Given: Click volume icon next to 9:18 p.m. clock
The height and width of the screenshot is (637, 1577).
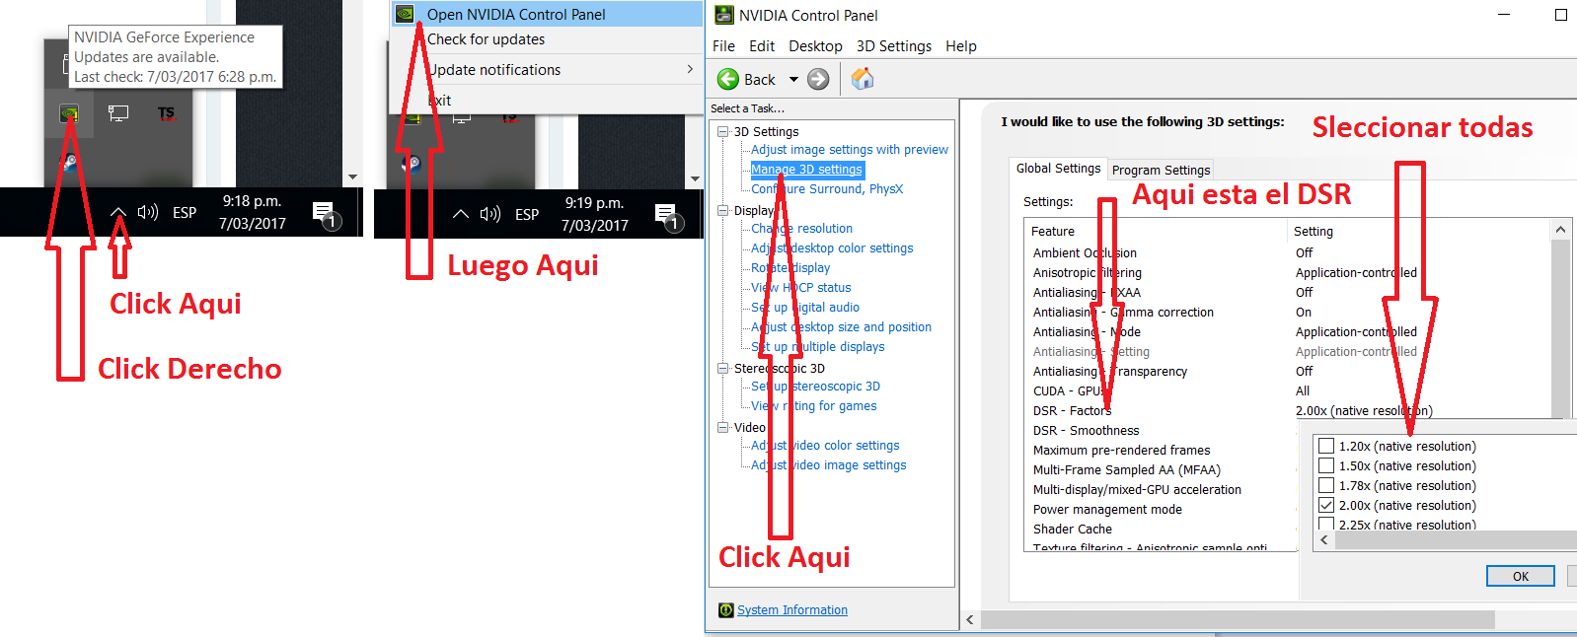Looking at the screenshot, I should pos(148,212).
